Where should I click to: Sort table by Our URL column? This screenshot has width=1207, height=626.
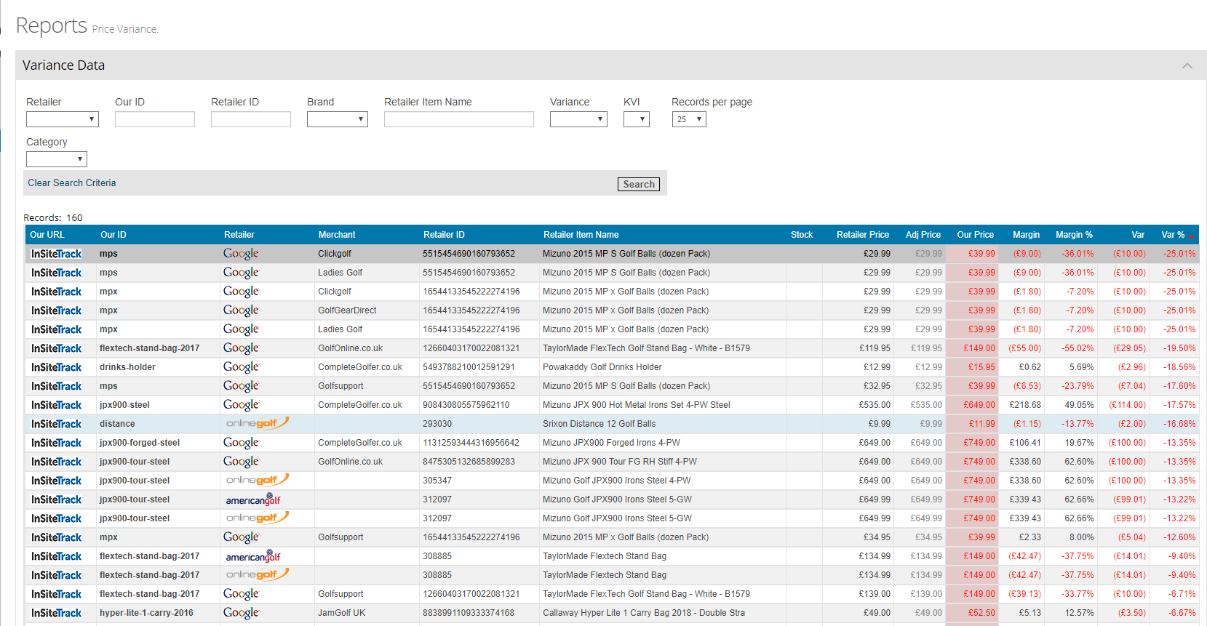coord(47,235)
